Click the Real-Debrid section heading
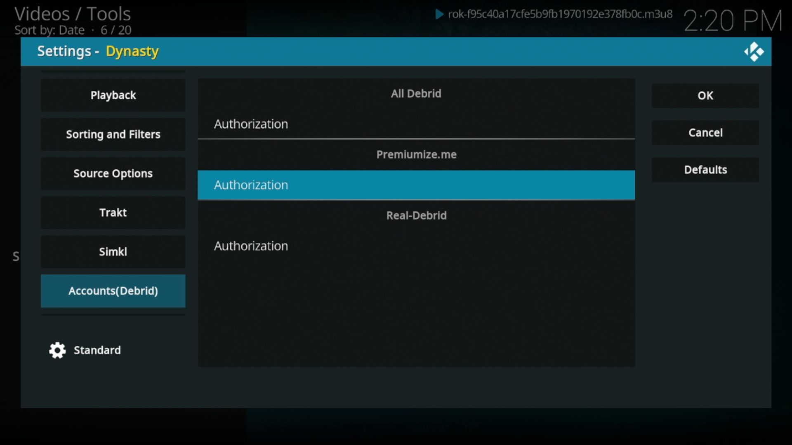This screenshot has height=445, width=792. (x=416, y=215)
